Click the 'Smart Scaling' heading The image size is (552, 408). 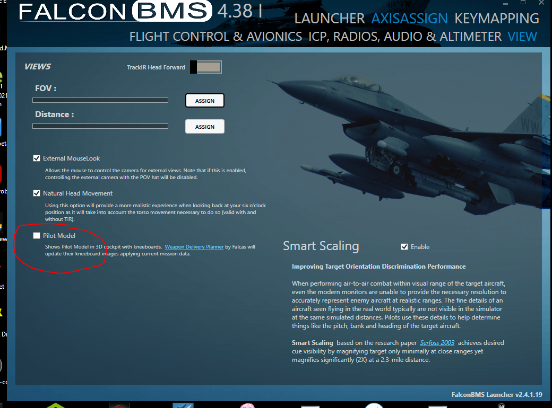321,246
